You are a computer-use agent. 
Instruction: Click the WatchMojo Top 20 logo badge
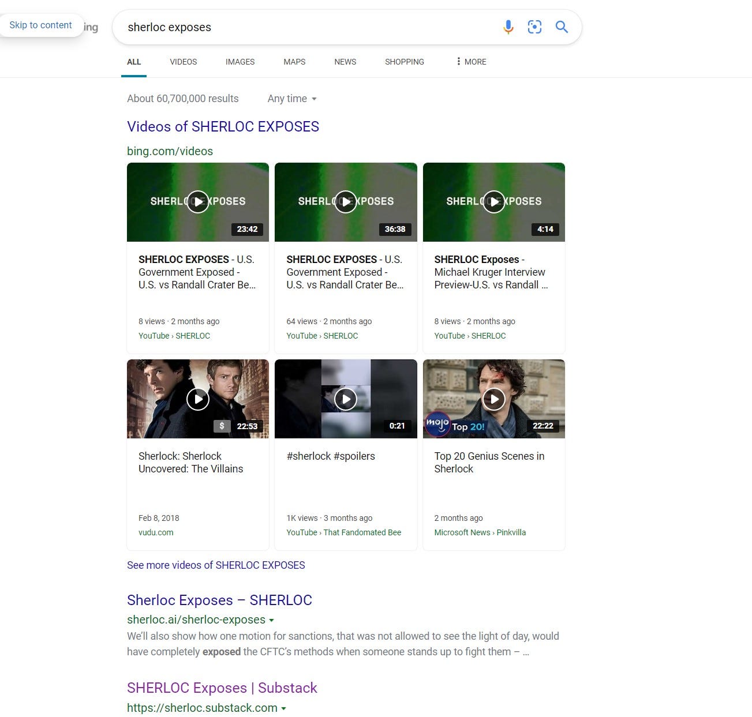click(437, 424)
